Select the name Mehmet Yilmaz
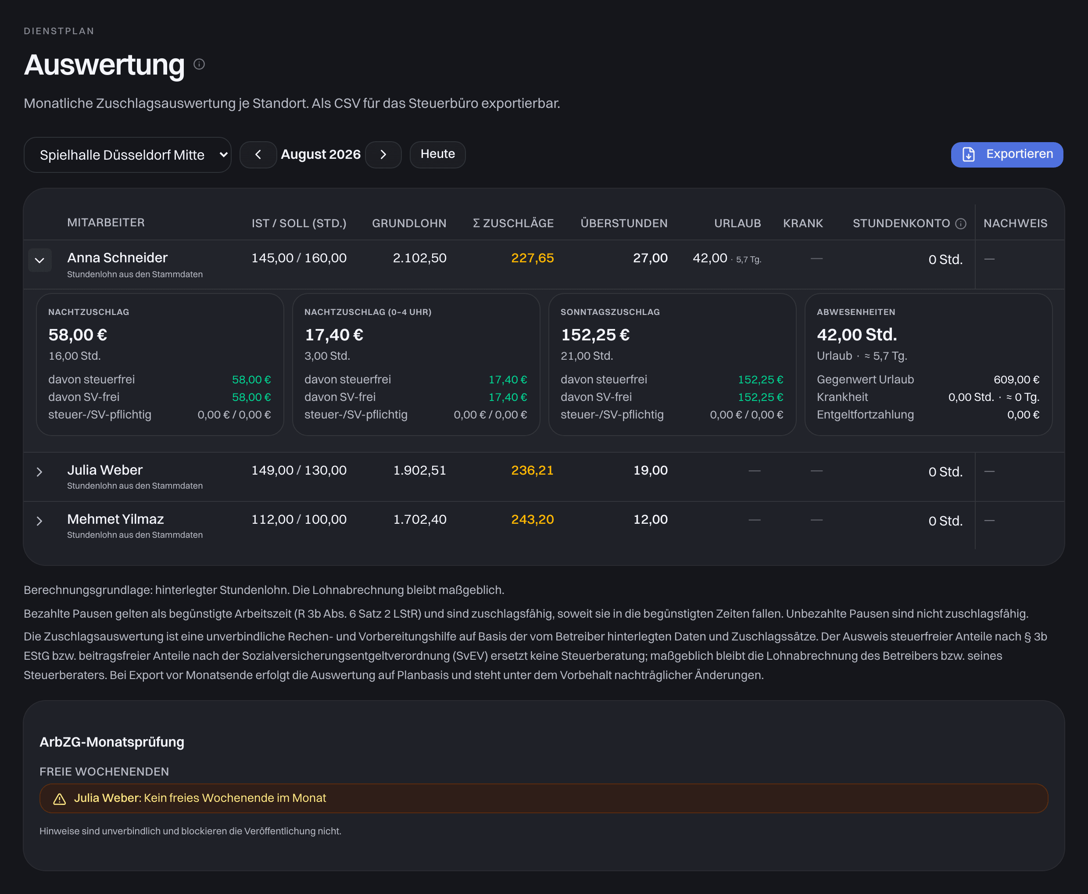The height and width of the screenshot is (894, 1088). pyautogui.click(x=115, y=519)
